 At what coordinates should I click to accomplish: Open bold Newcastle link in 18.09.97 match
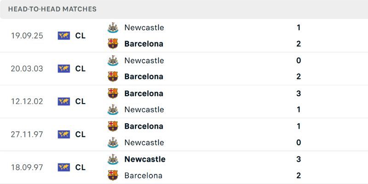(145, 159)
